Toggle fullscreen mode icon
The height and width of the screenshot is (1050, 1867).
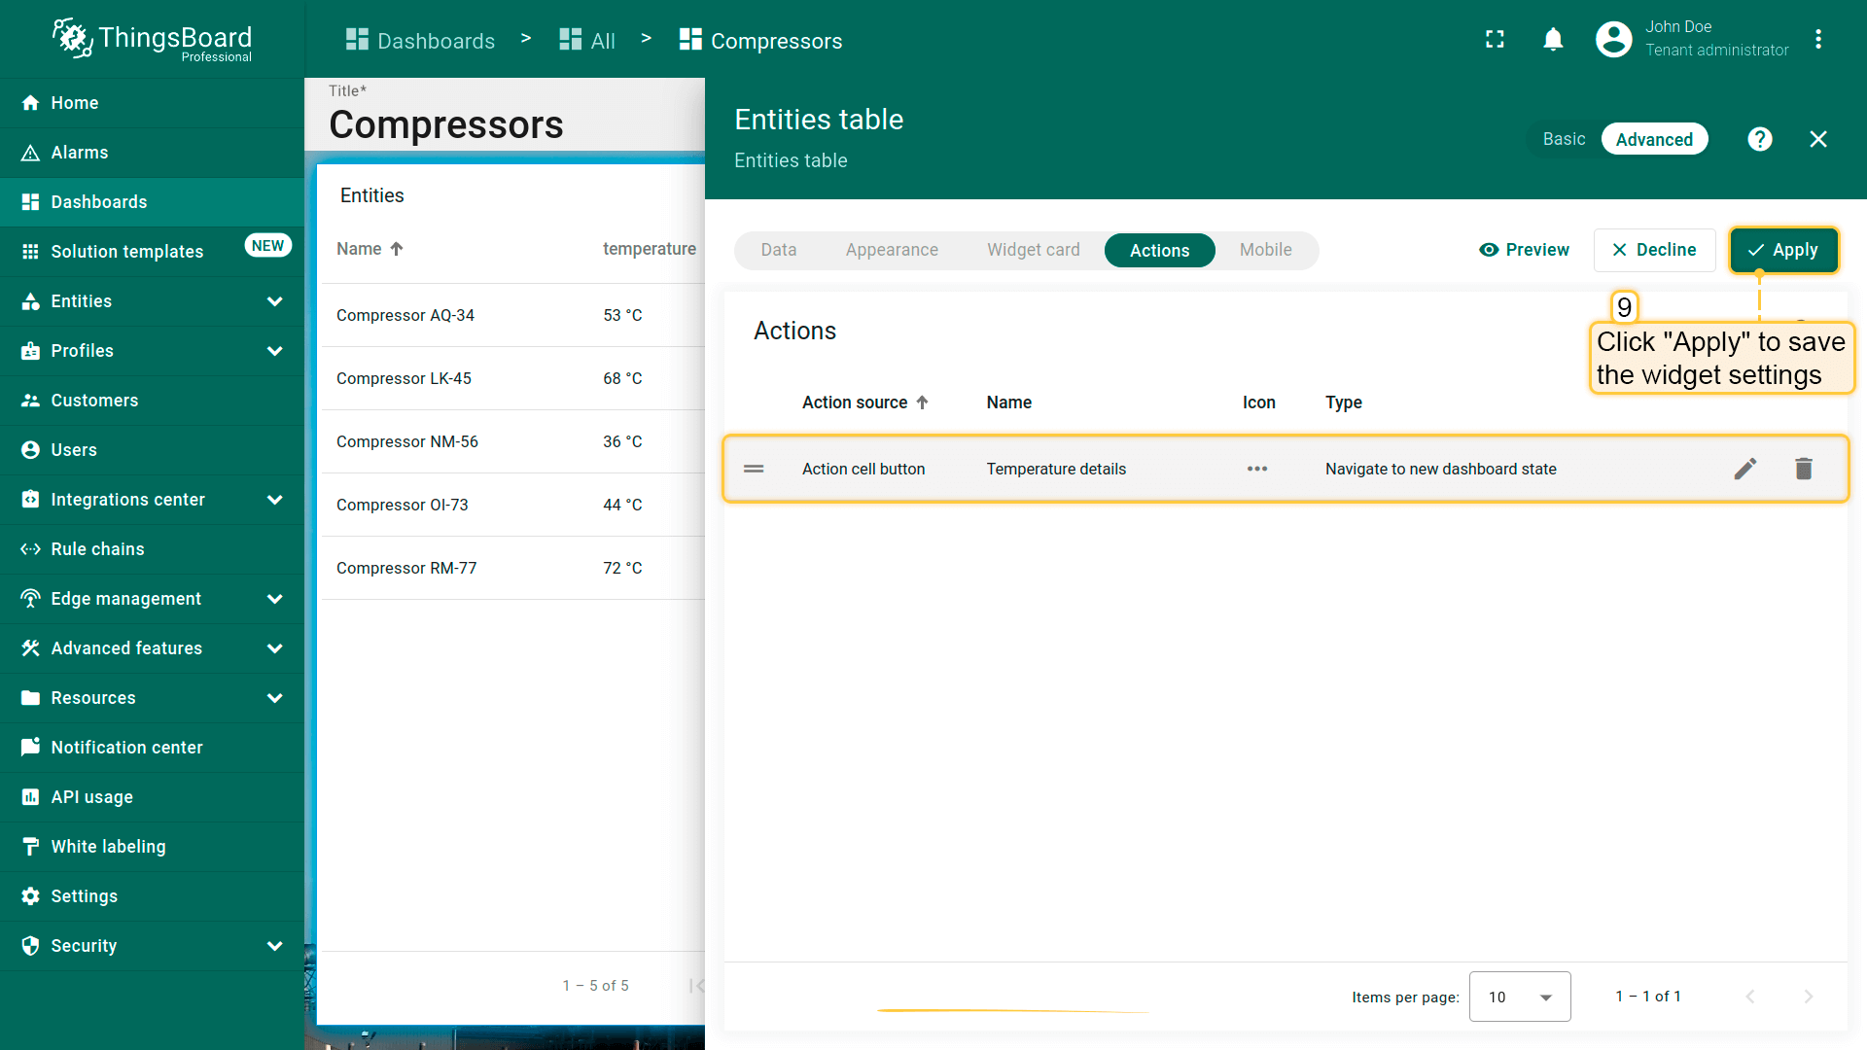point(1495,39)
